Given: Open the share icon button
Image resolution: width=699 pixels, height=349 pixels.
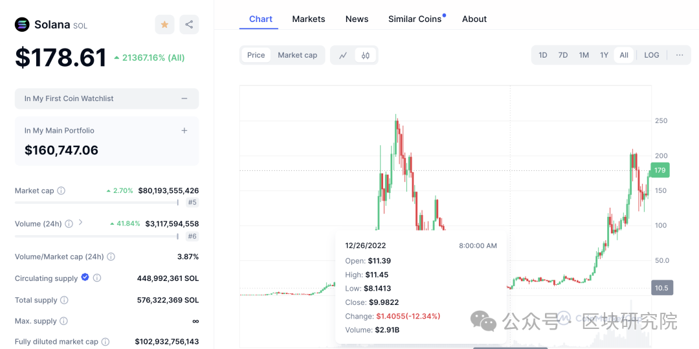Looking at the screenshot, I should coord(189,25).
